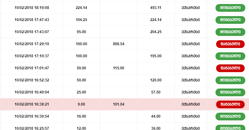Click red badge in highlighted 16:38:21 row
Viewport: 249px width, 130px height.
[x=230, y=104]
